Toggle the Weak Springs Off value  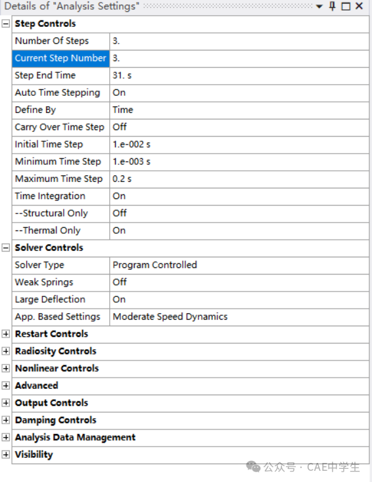tap(239, 282)
